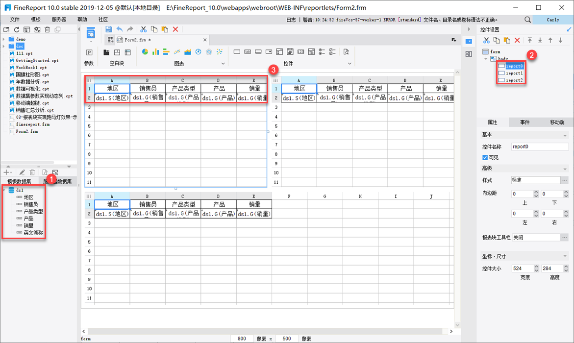Open the add dataset plus dropdown
Viewport: 574px width, 343px height.
(x=8, y=172)
